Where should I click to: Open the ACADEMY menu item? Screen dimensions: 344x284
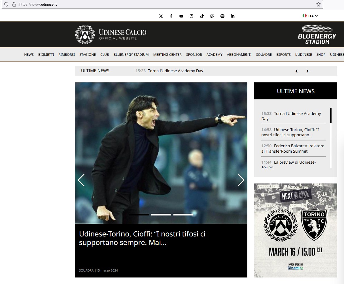click(x=215, y=55)
